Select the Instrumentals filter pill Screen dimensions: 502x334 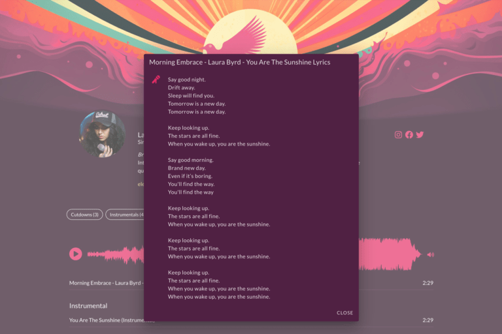[x=125, y=215]
